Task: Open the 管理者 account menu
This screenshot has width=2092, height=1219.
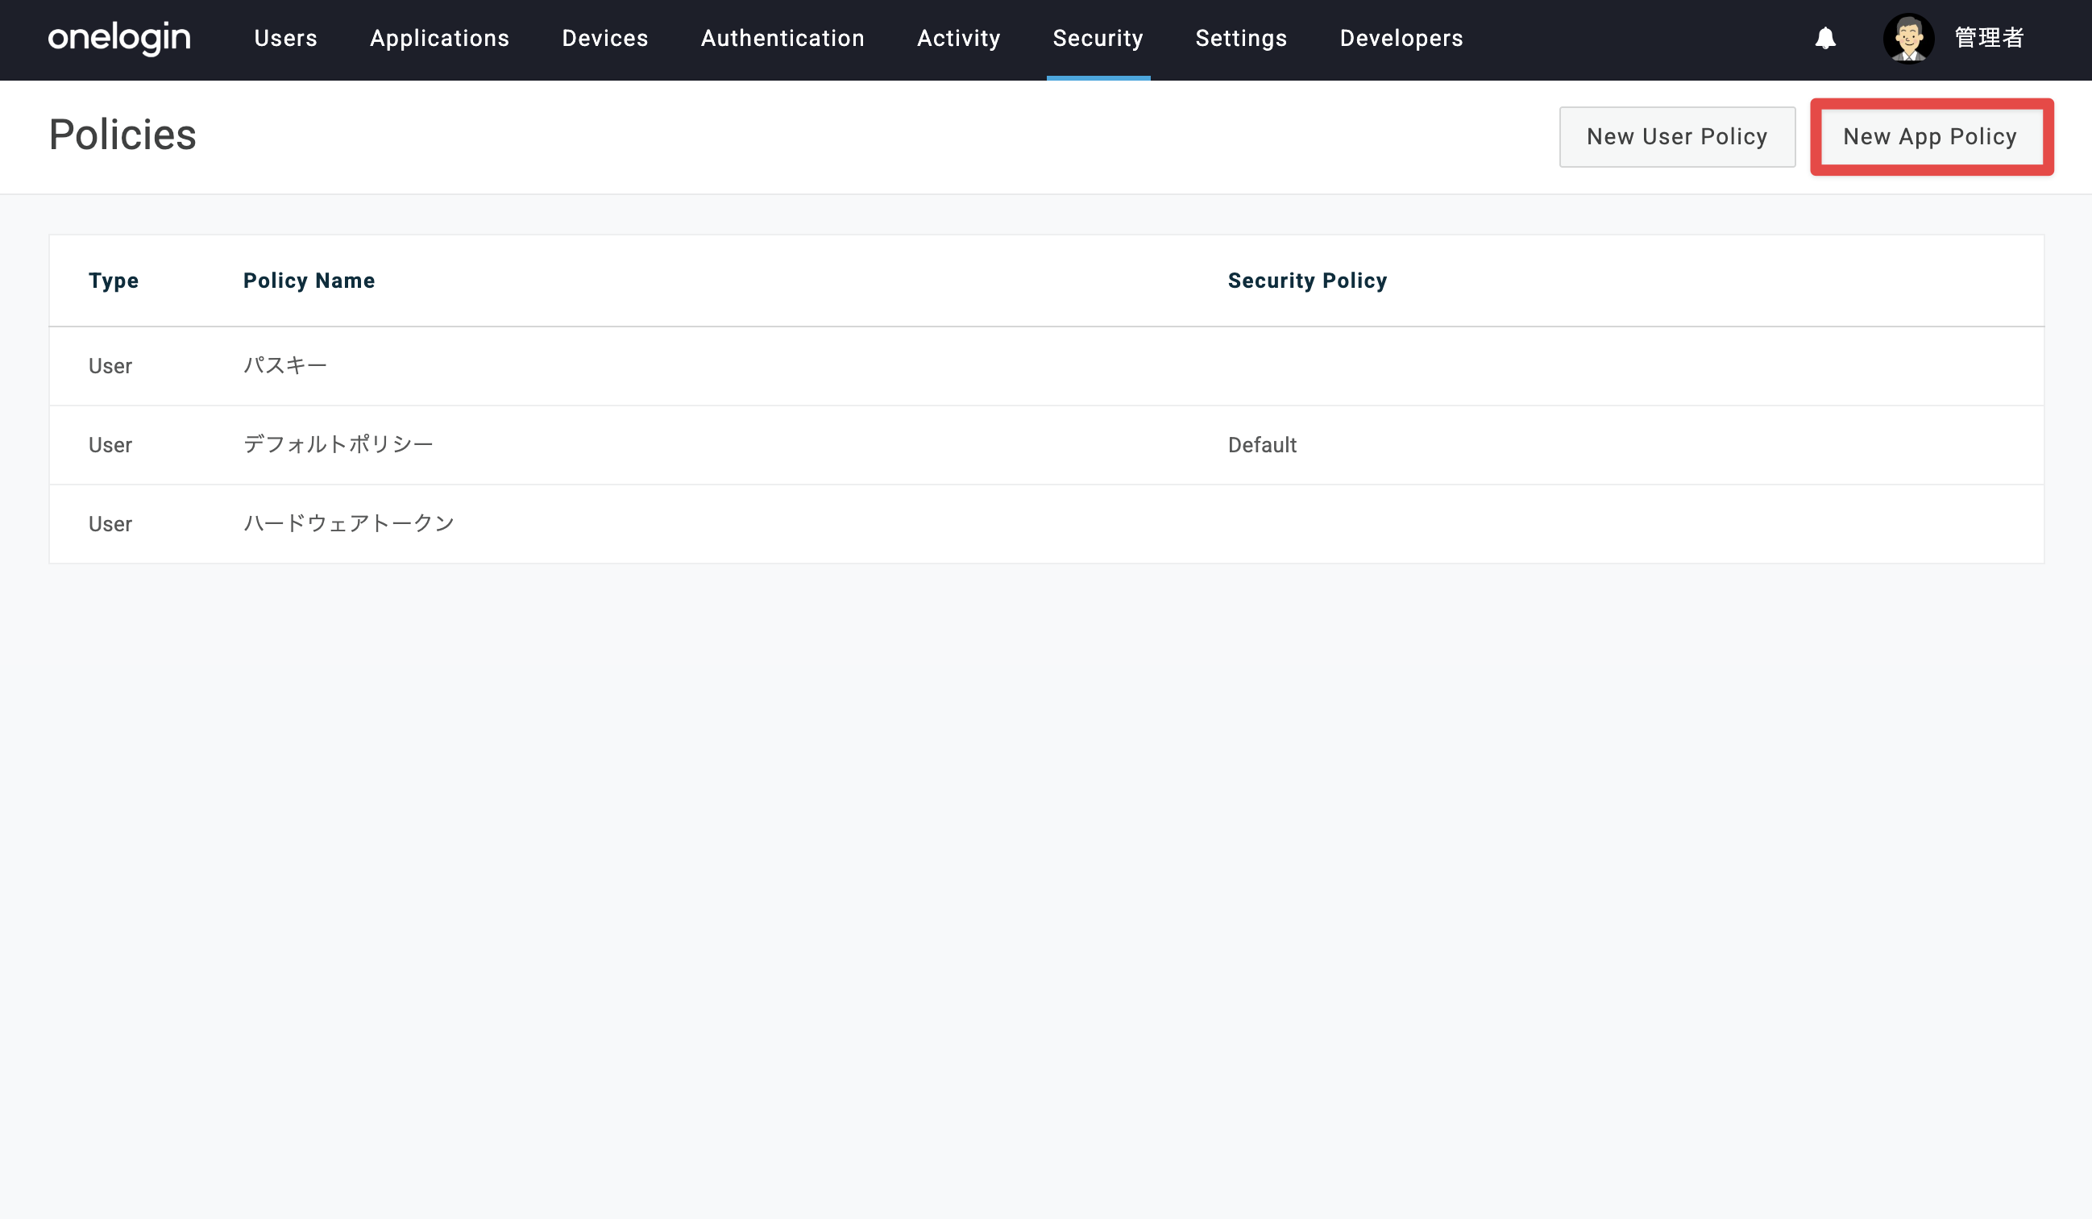Action: click(1989, 38)
